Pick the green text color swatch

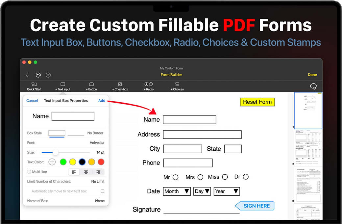pos(63,162)
